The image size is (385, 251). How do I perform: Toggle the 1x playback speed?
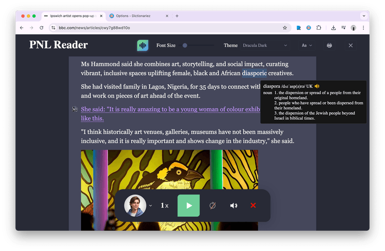pyautogui.click(x=165, y=206)
